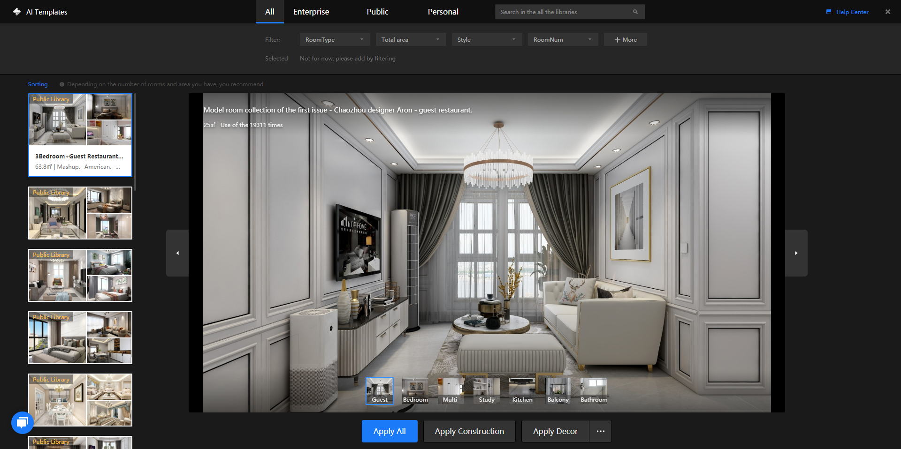Click the info icon beside Sorting
The image size is (901, 449).
point(62,84)
